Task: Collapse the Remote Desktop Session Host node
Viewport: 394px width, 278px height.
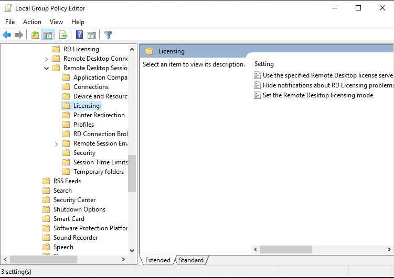Action: pos(47,68)
